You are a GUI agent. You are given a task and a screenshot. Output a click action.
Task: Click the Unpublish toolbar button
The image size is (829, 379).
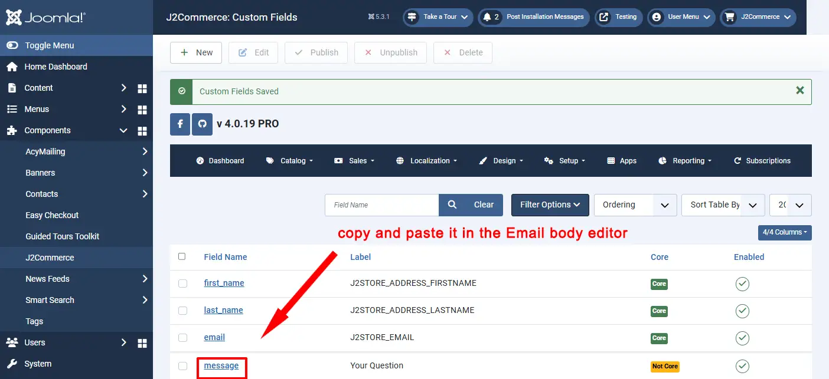391,52
